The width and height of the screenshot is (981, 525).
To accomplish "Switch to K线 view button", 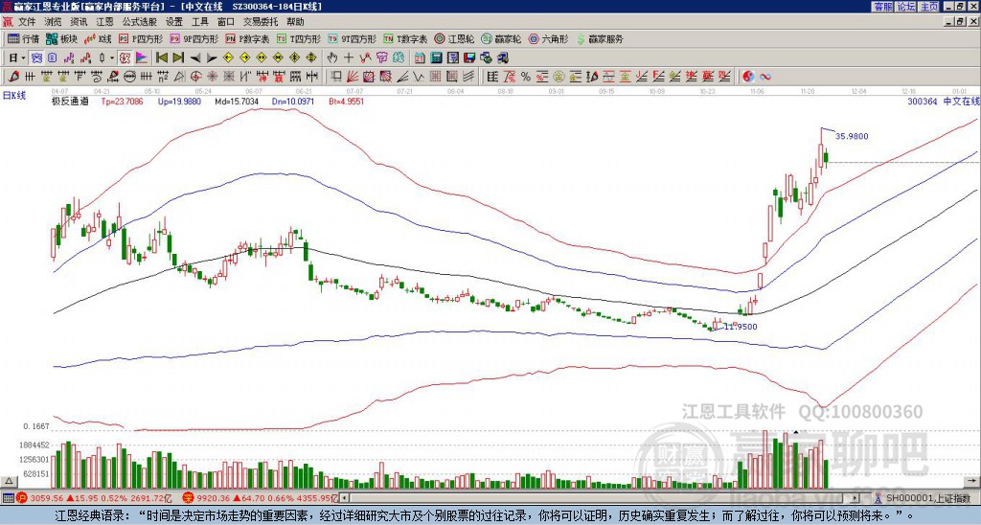I will (x=98, y=38).
